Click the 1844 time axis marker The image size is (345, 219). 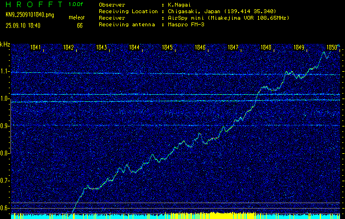(x=134, y=47)
